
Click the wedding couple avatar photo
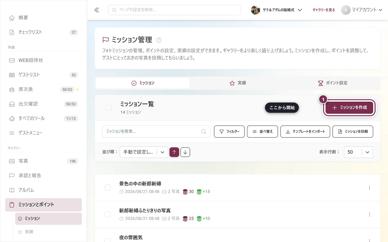(255, 10)
